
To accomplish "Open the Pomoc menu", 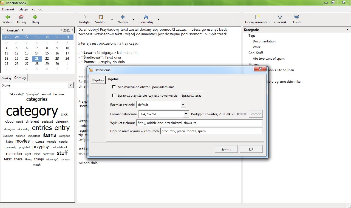I will 37,9.
